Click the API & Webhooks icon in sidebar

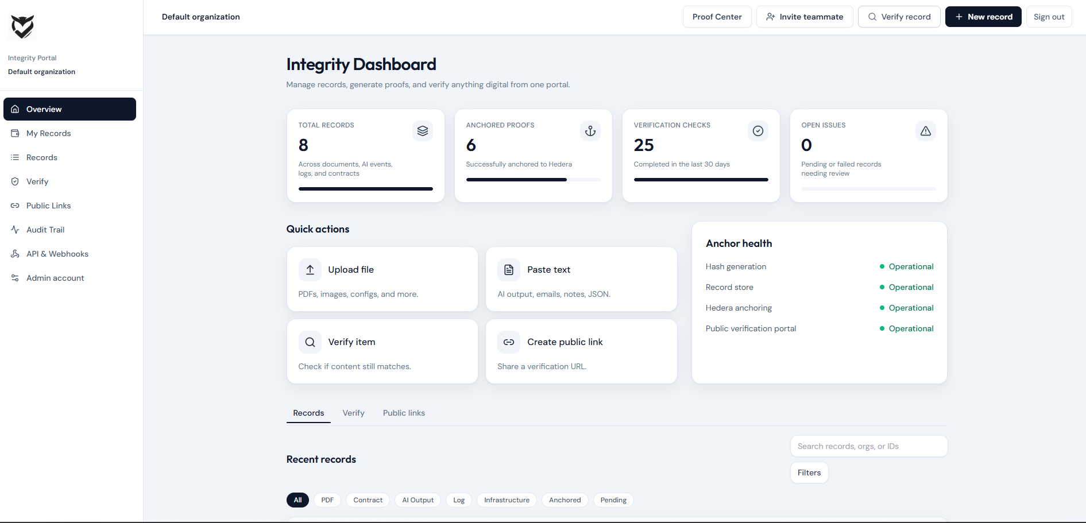tap(16, 254)
